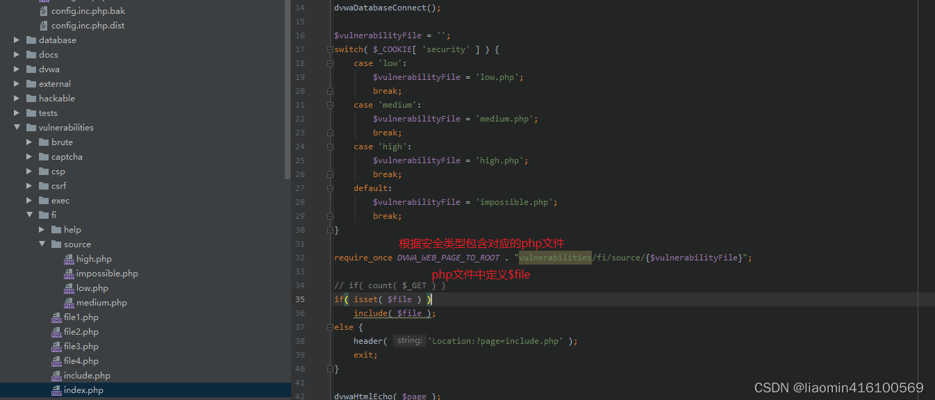Click line number 35 in the gutter

pyautogui.click(x=299, y=299)
